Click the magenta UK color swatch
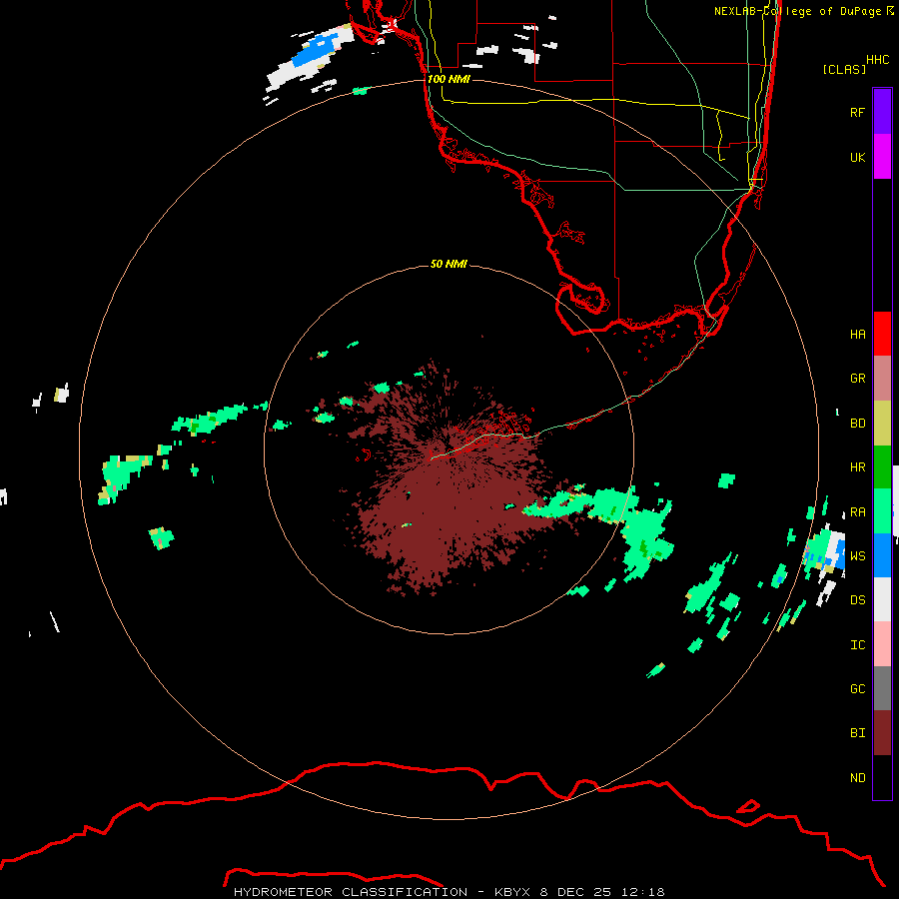This screenshot has height=899, width=899. point(882,157)
